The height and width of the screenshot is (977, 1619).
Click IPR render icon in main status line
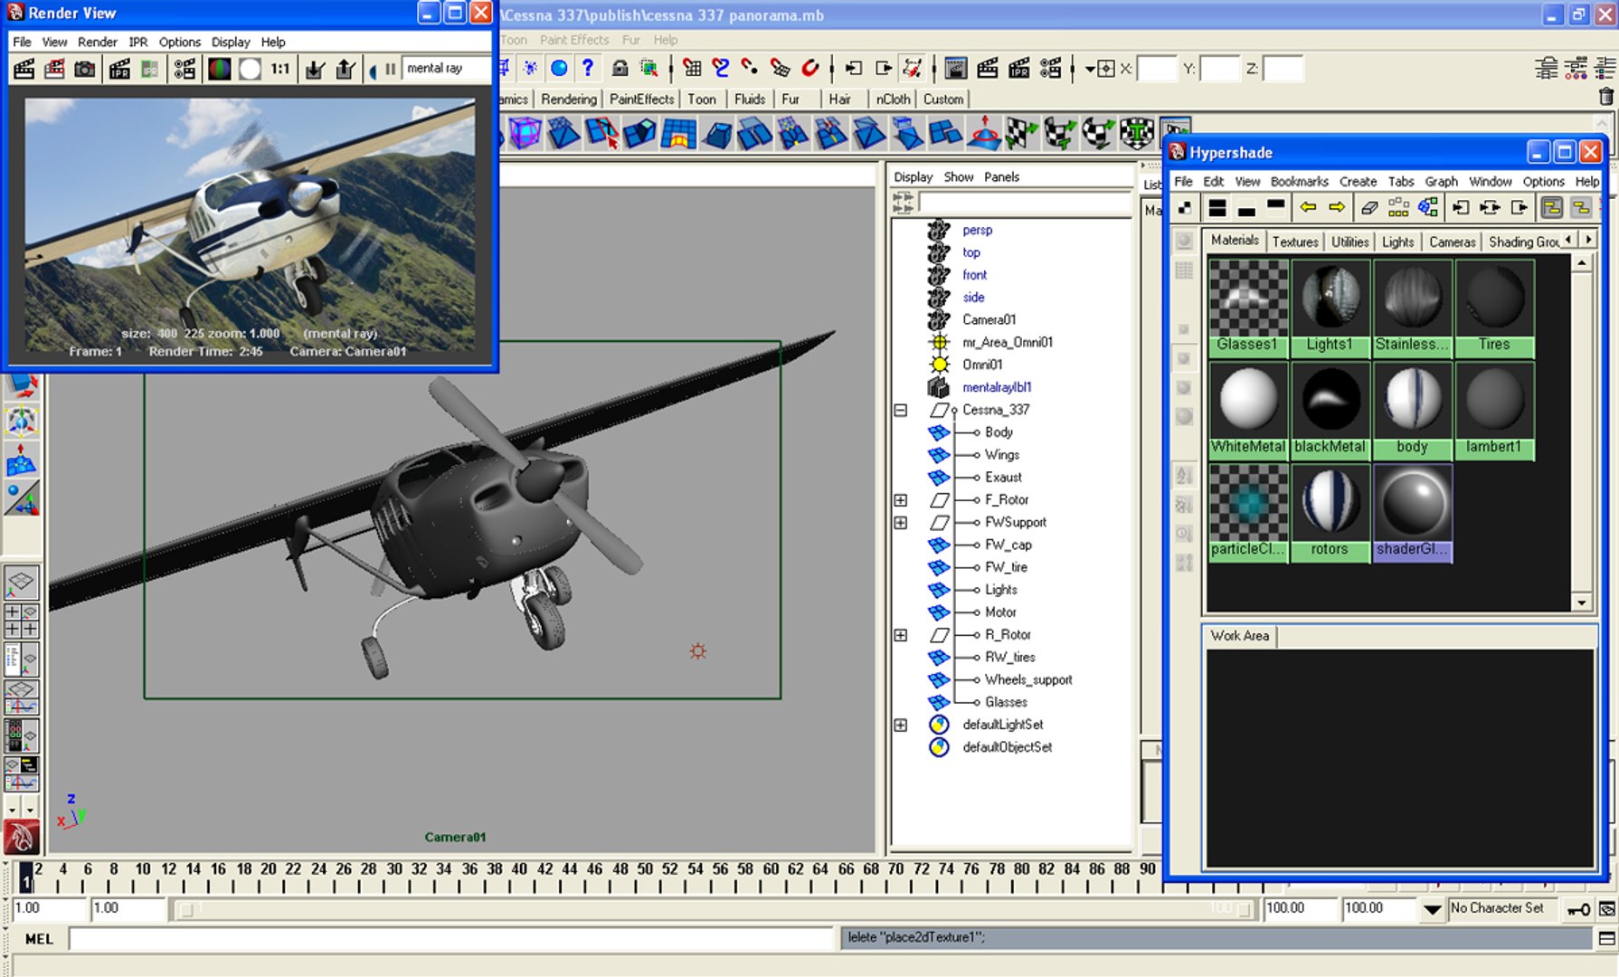tap(1018, 68)
